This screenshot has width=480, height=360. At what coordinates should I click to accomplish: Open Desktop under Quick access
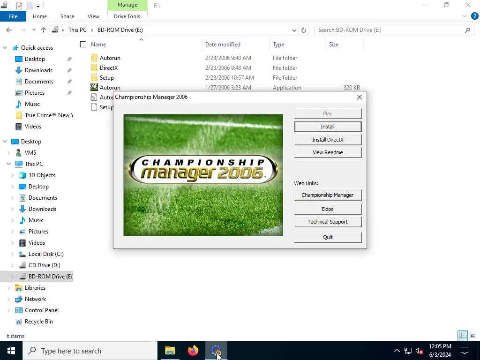(35, 59)
